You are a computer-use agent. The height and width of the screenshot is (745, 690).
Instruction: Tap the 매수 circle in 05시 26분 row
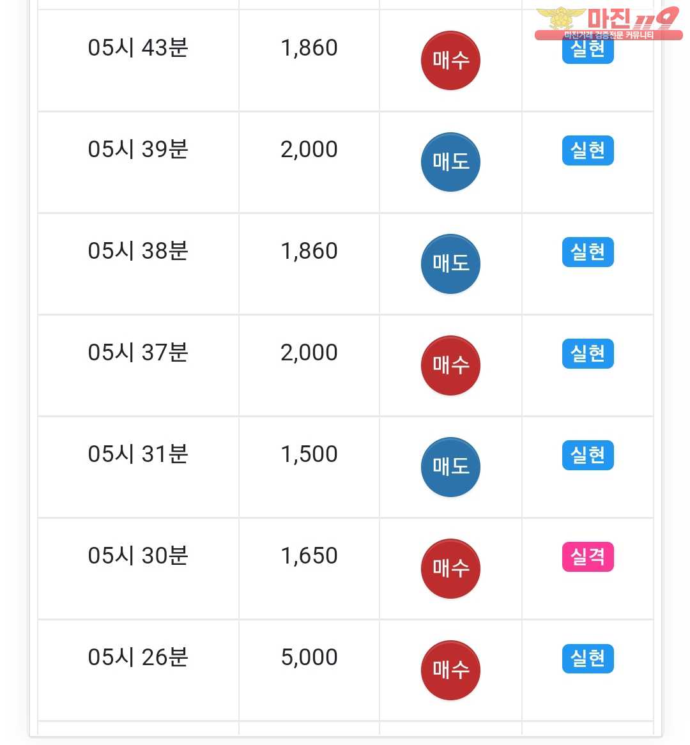450,670
